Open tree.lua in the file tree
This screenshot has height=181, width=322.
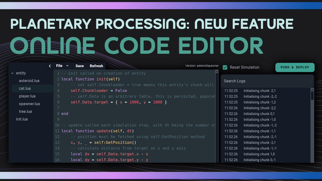coord(25,112)
